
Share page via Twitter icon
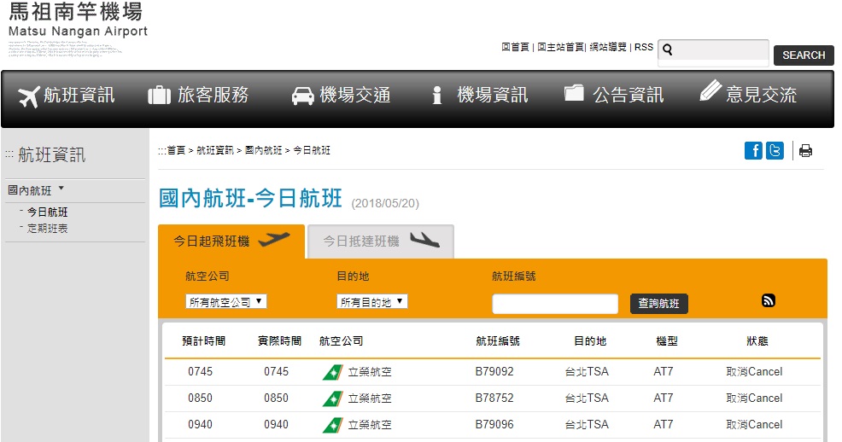[775, 151]
